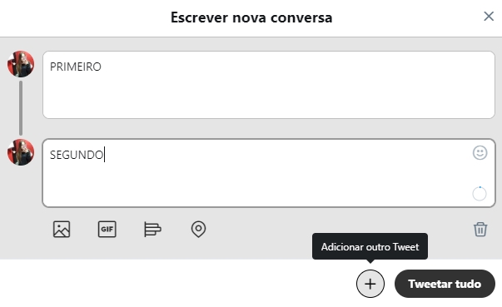The image size is (502, 307).
Task: Delete the second tweet using trash icon
Action: [x=480, y=230]
